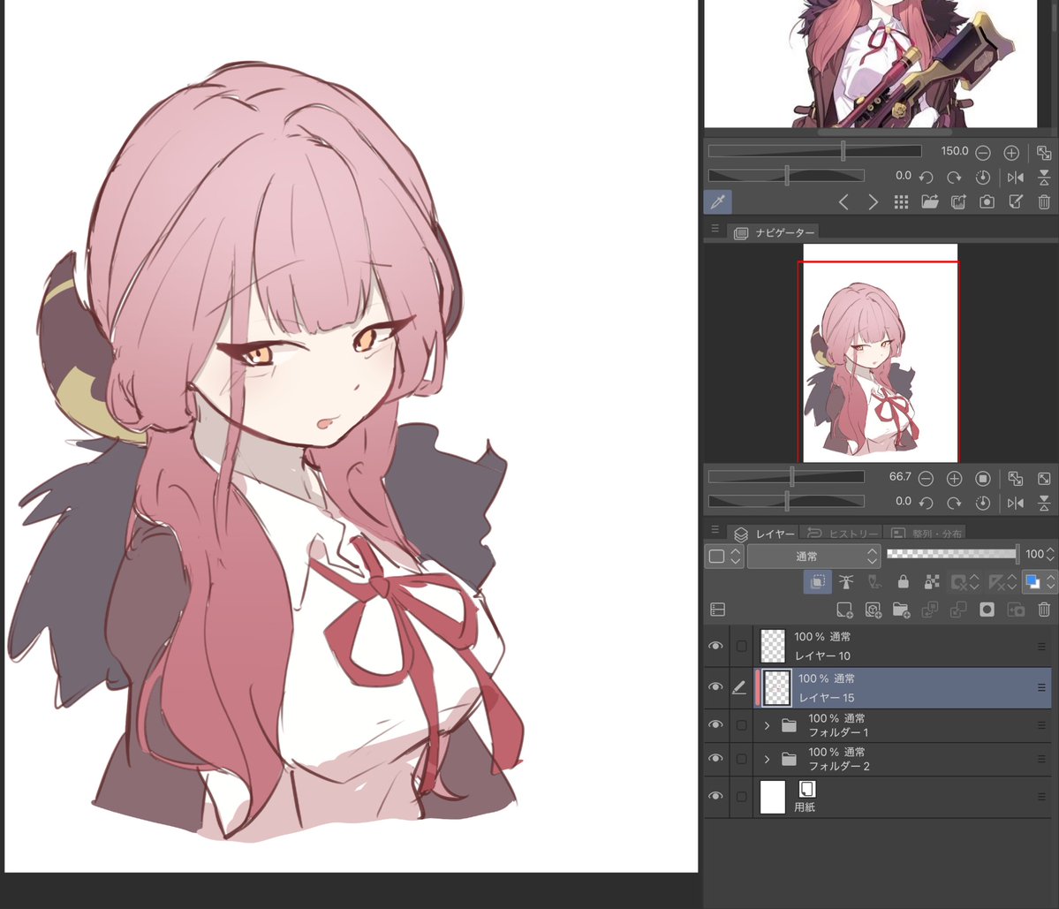Toggle lock layer
The image size is (1059, 909).
(903, 581)
